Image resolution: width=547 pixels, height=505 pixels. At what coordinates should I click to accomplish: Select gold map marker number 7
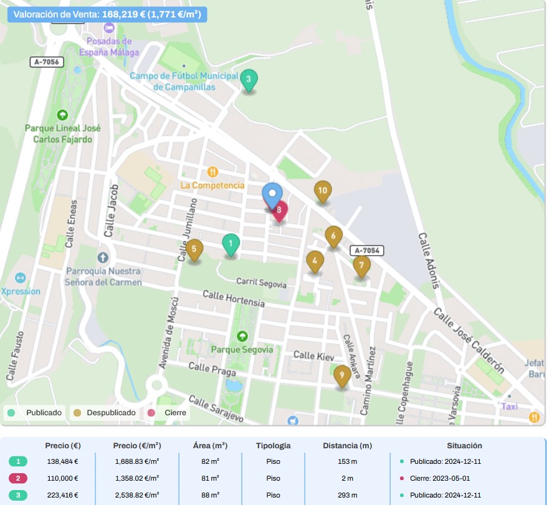point(361,266)
